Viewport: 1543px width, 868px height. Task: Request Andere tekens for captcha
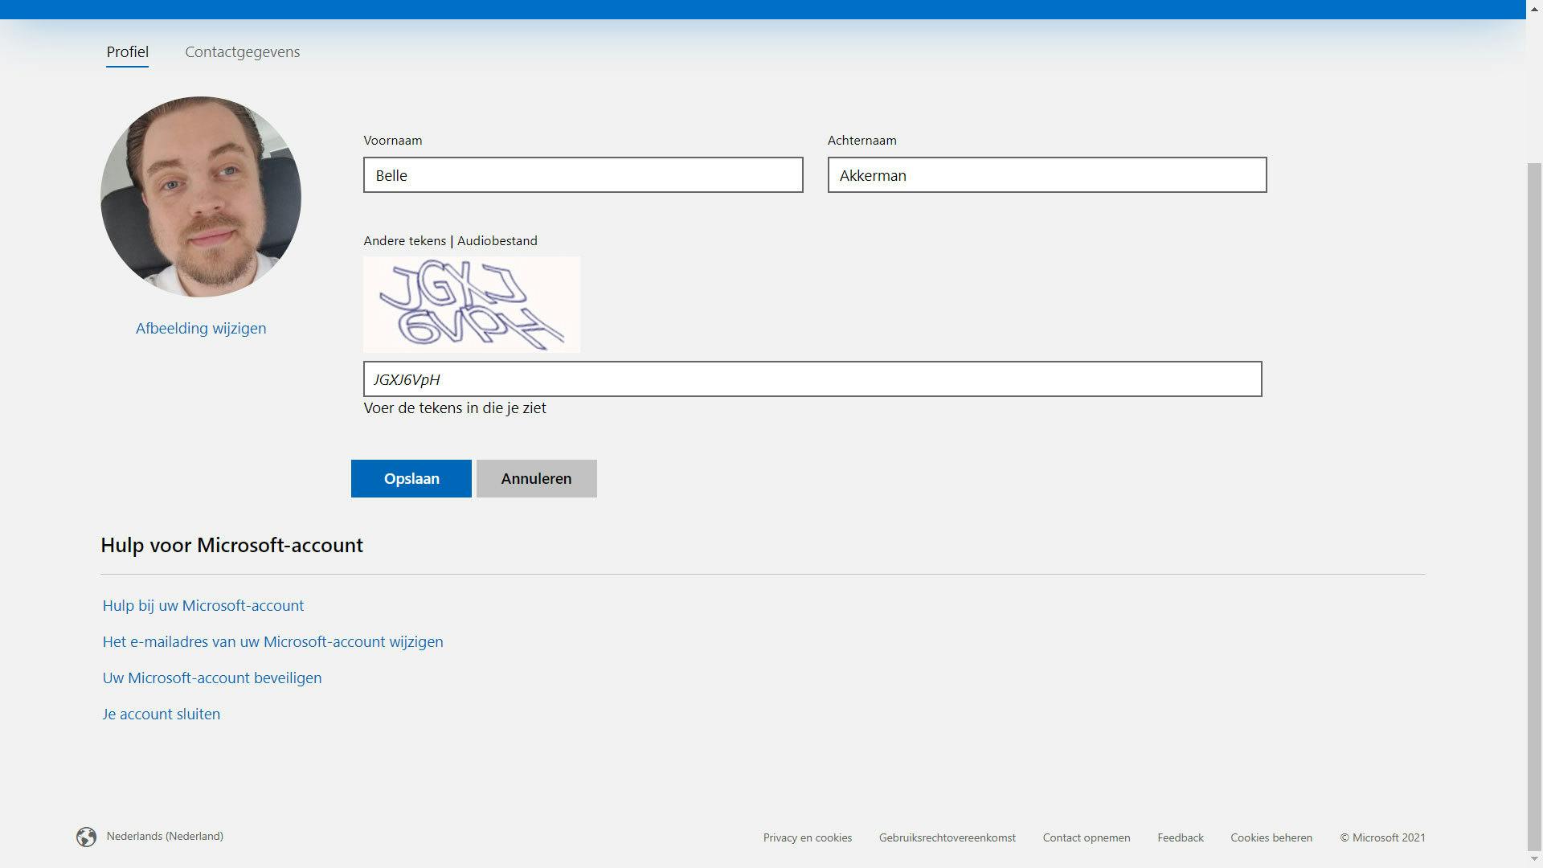404,241
